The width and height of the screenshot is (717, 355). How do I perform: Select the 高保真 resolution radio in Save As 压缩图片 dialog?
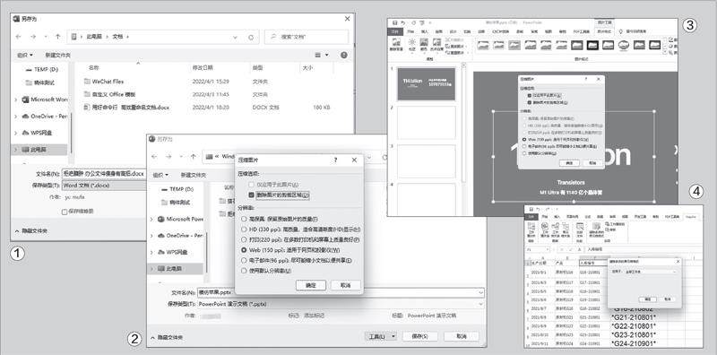[244, 219]
